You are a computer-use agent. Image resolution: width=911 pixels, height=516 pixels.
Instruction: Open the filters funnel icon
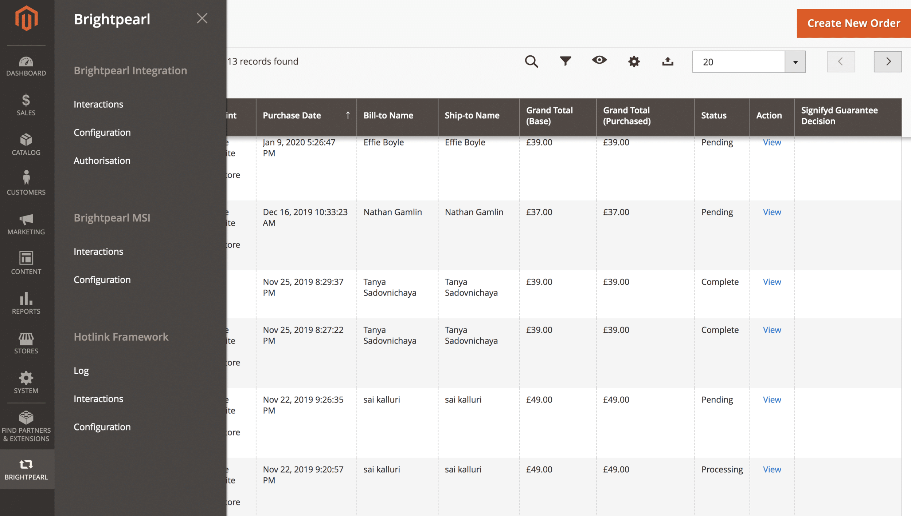tap(565, 61)
